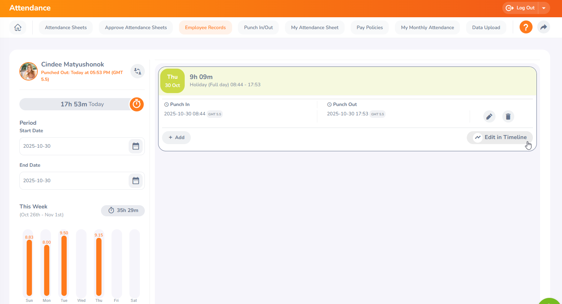Go to the Home icon
The height and width of the screenshot is (304, 562).
point(18,27)
